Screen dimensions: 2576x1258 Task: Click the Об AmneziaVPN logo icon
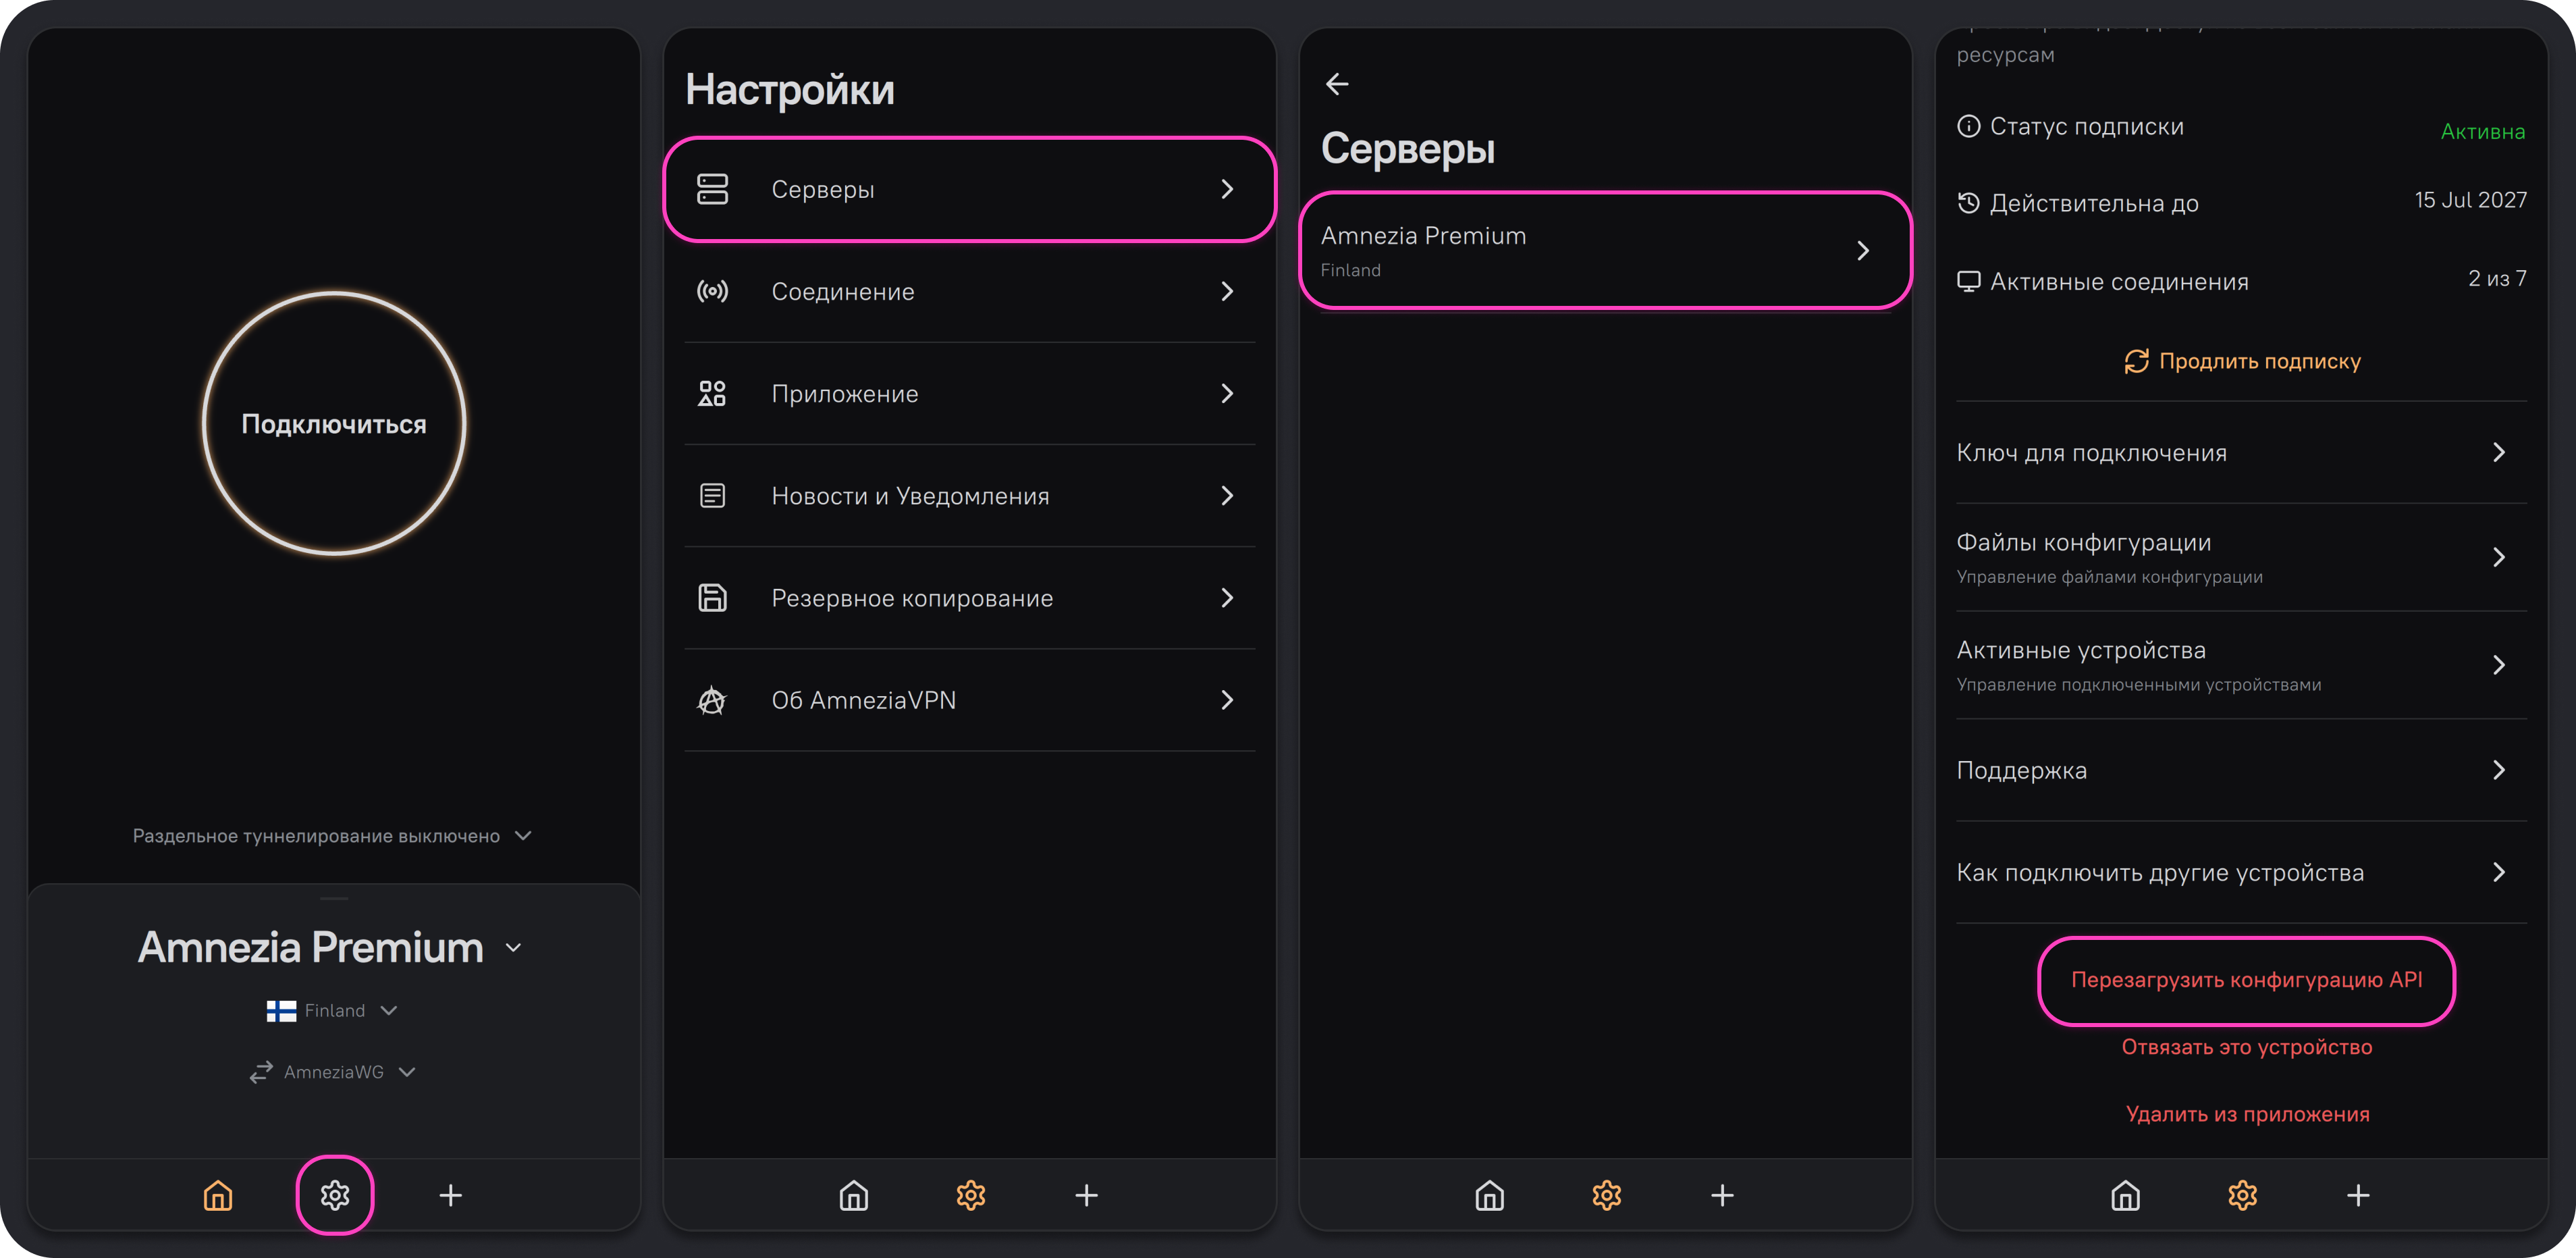712,700
